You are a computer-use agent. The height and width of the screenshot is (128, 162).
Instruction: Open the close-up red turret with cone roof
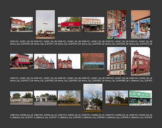69,61
